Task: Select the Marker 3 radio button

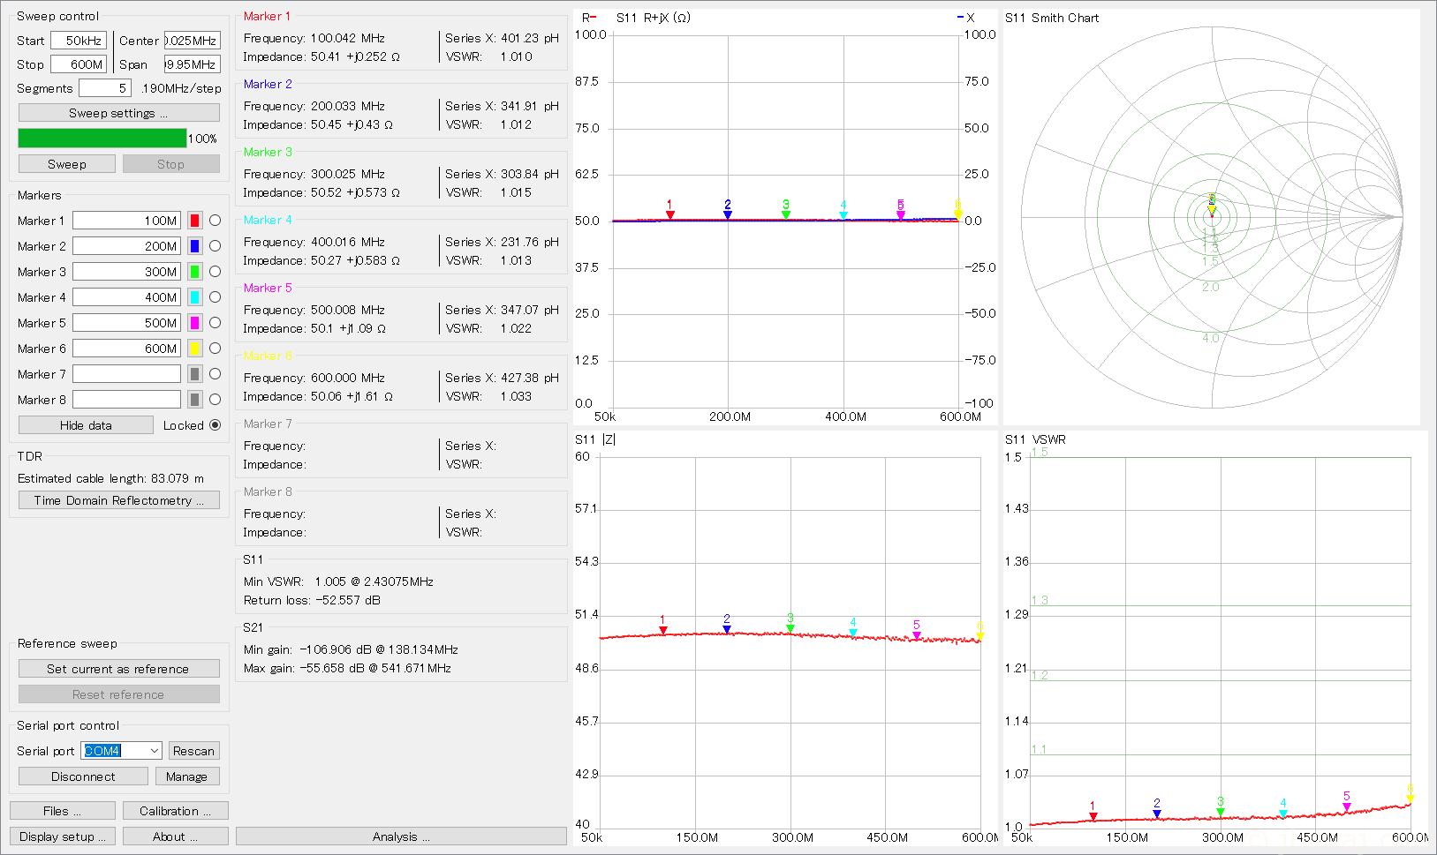Action: pos(215,272)
